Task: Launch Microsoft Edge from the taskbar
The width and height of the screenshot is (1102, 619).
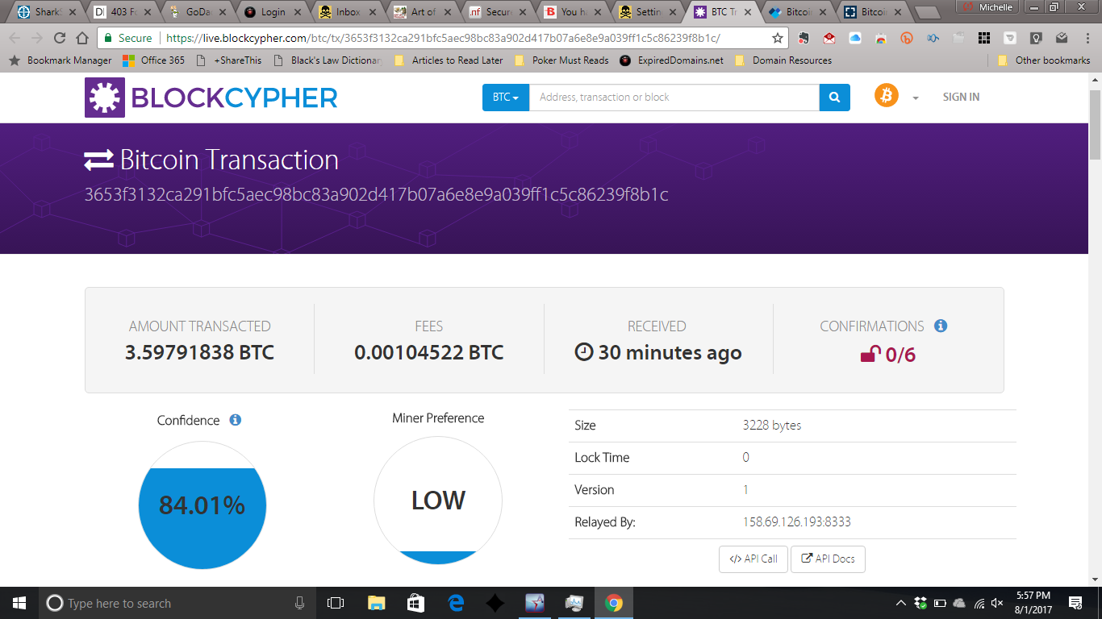Action: click(456, 603)
